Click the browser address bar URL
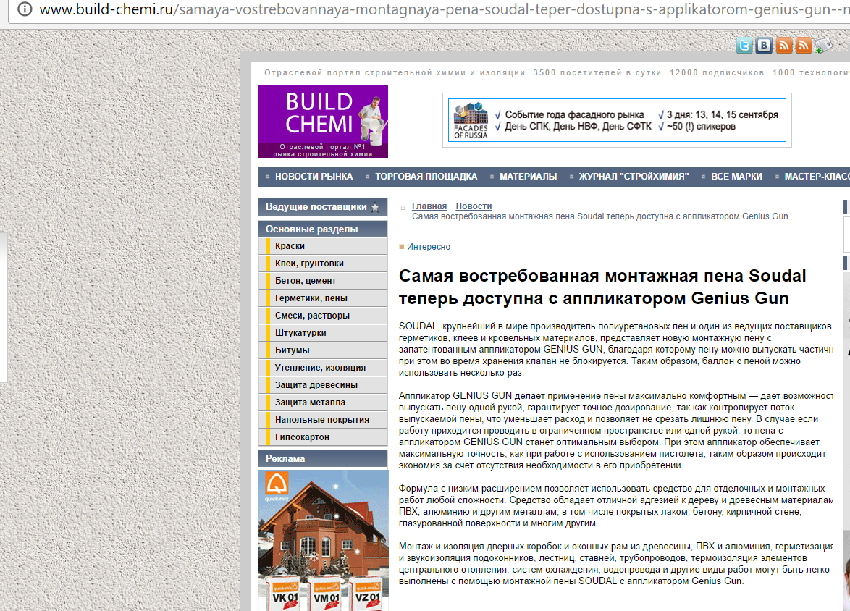 443,9
